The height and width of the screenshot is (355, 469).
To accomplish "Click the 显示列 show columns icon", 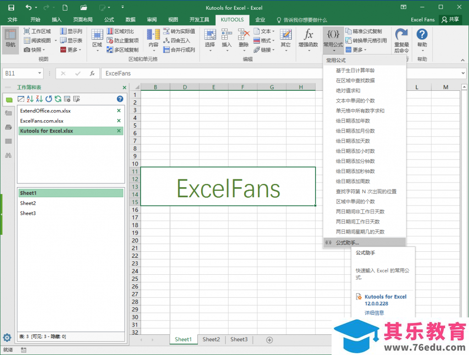I will click(63, 31).
